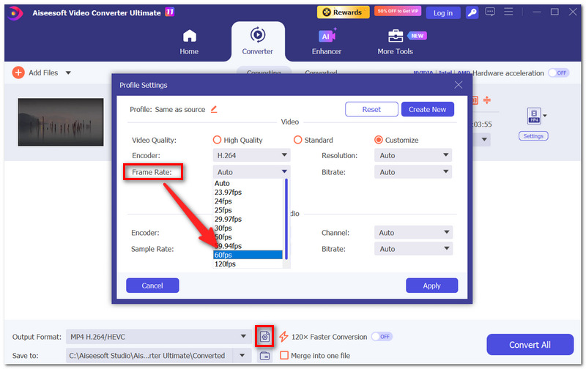Image resolution: width=586 pixels, height=369 pixels.
Task: Choose Auto in frame rate list
Action: click(x=248, y=183)
